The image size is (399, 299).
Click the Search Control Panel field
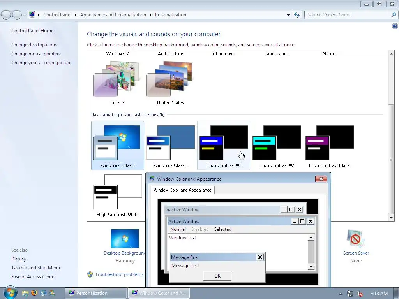[348, 15]
